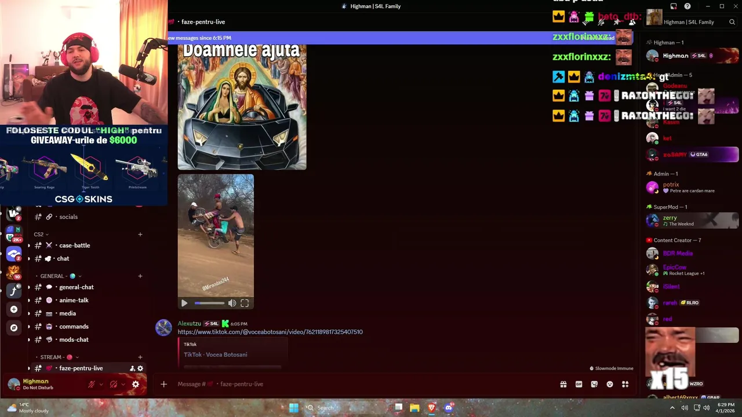Viewport: 742px width, 417px height.
Task: Open the apps launcher in message bar
Action: (x=625, y=384)
